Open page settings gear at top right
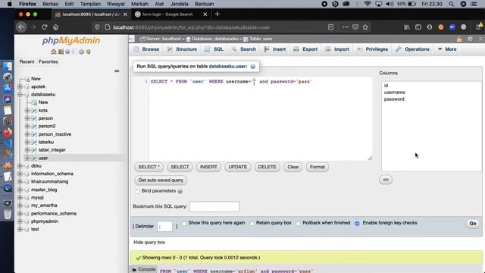The image size is (485, 273). 470,39
